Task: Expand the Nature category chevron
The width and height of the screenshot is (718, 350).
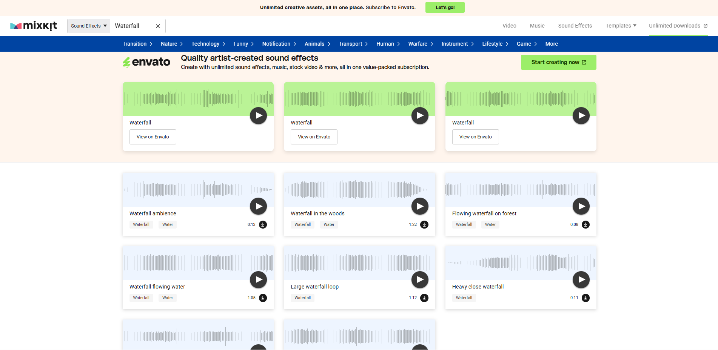Action: coord(182,44)
